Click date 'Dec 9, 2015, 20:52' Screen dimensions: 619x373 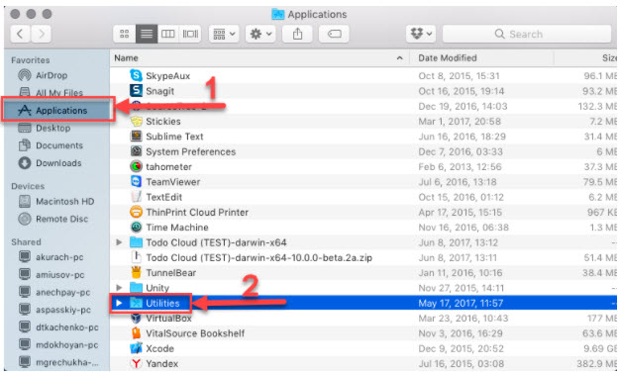461,348
